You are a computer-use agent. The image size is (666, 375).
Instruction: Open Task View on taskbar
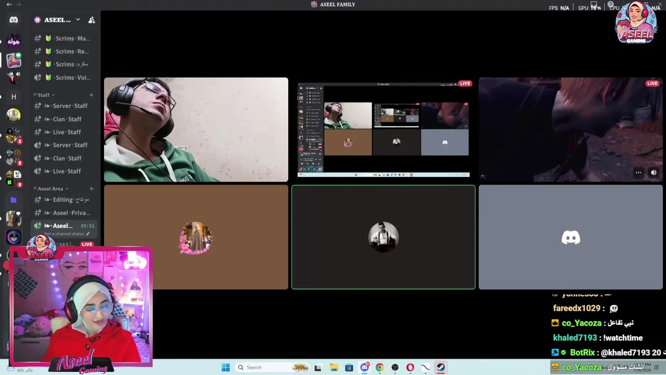click(x=318, y=368)
